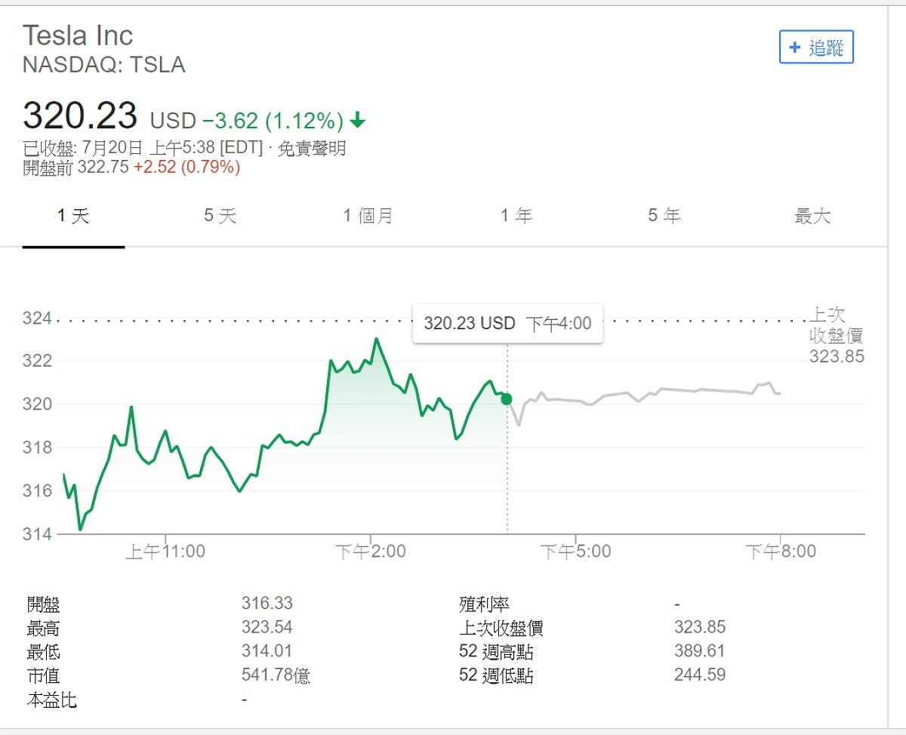
Task: Click the 52 週高點 value 389.61
Action: click(699, 651)
